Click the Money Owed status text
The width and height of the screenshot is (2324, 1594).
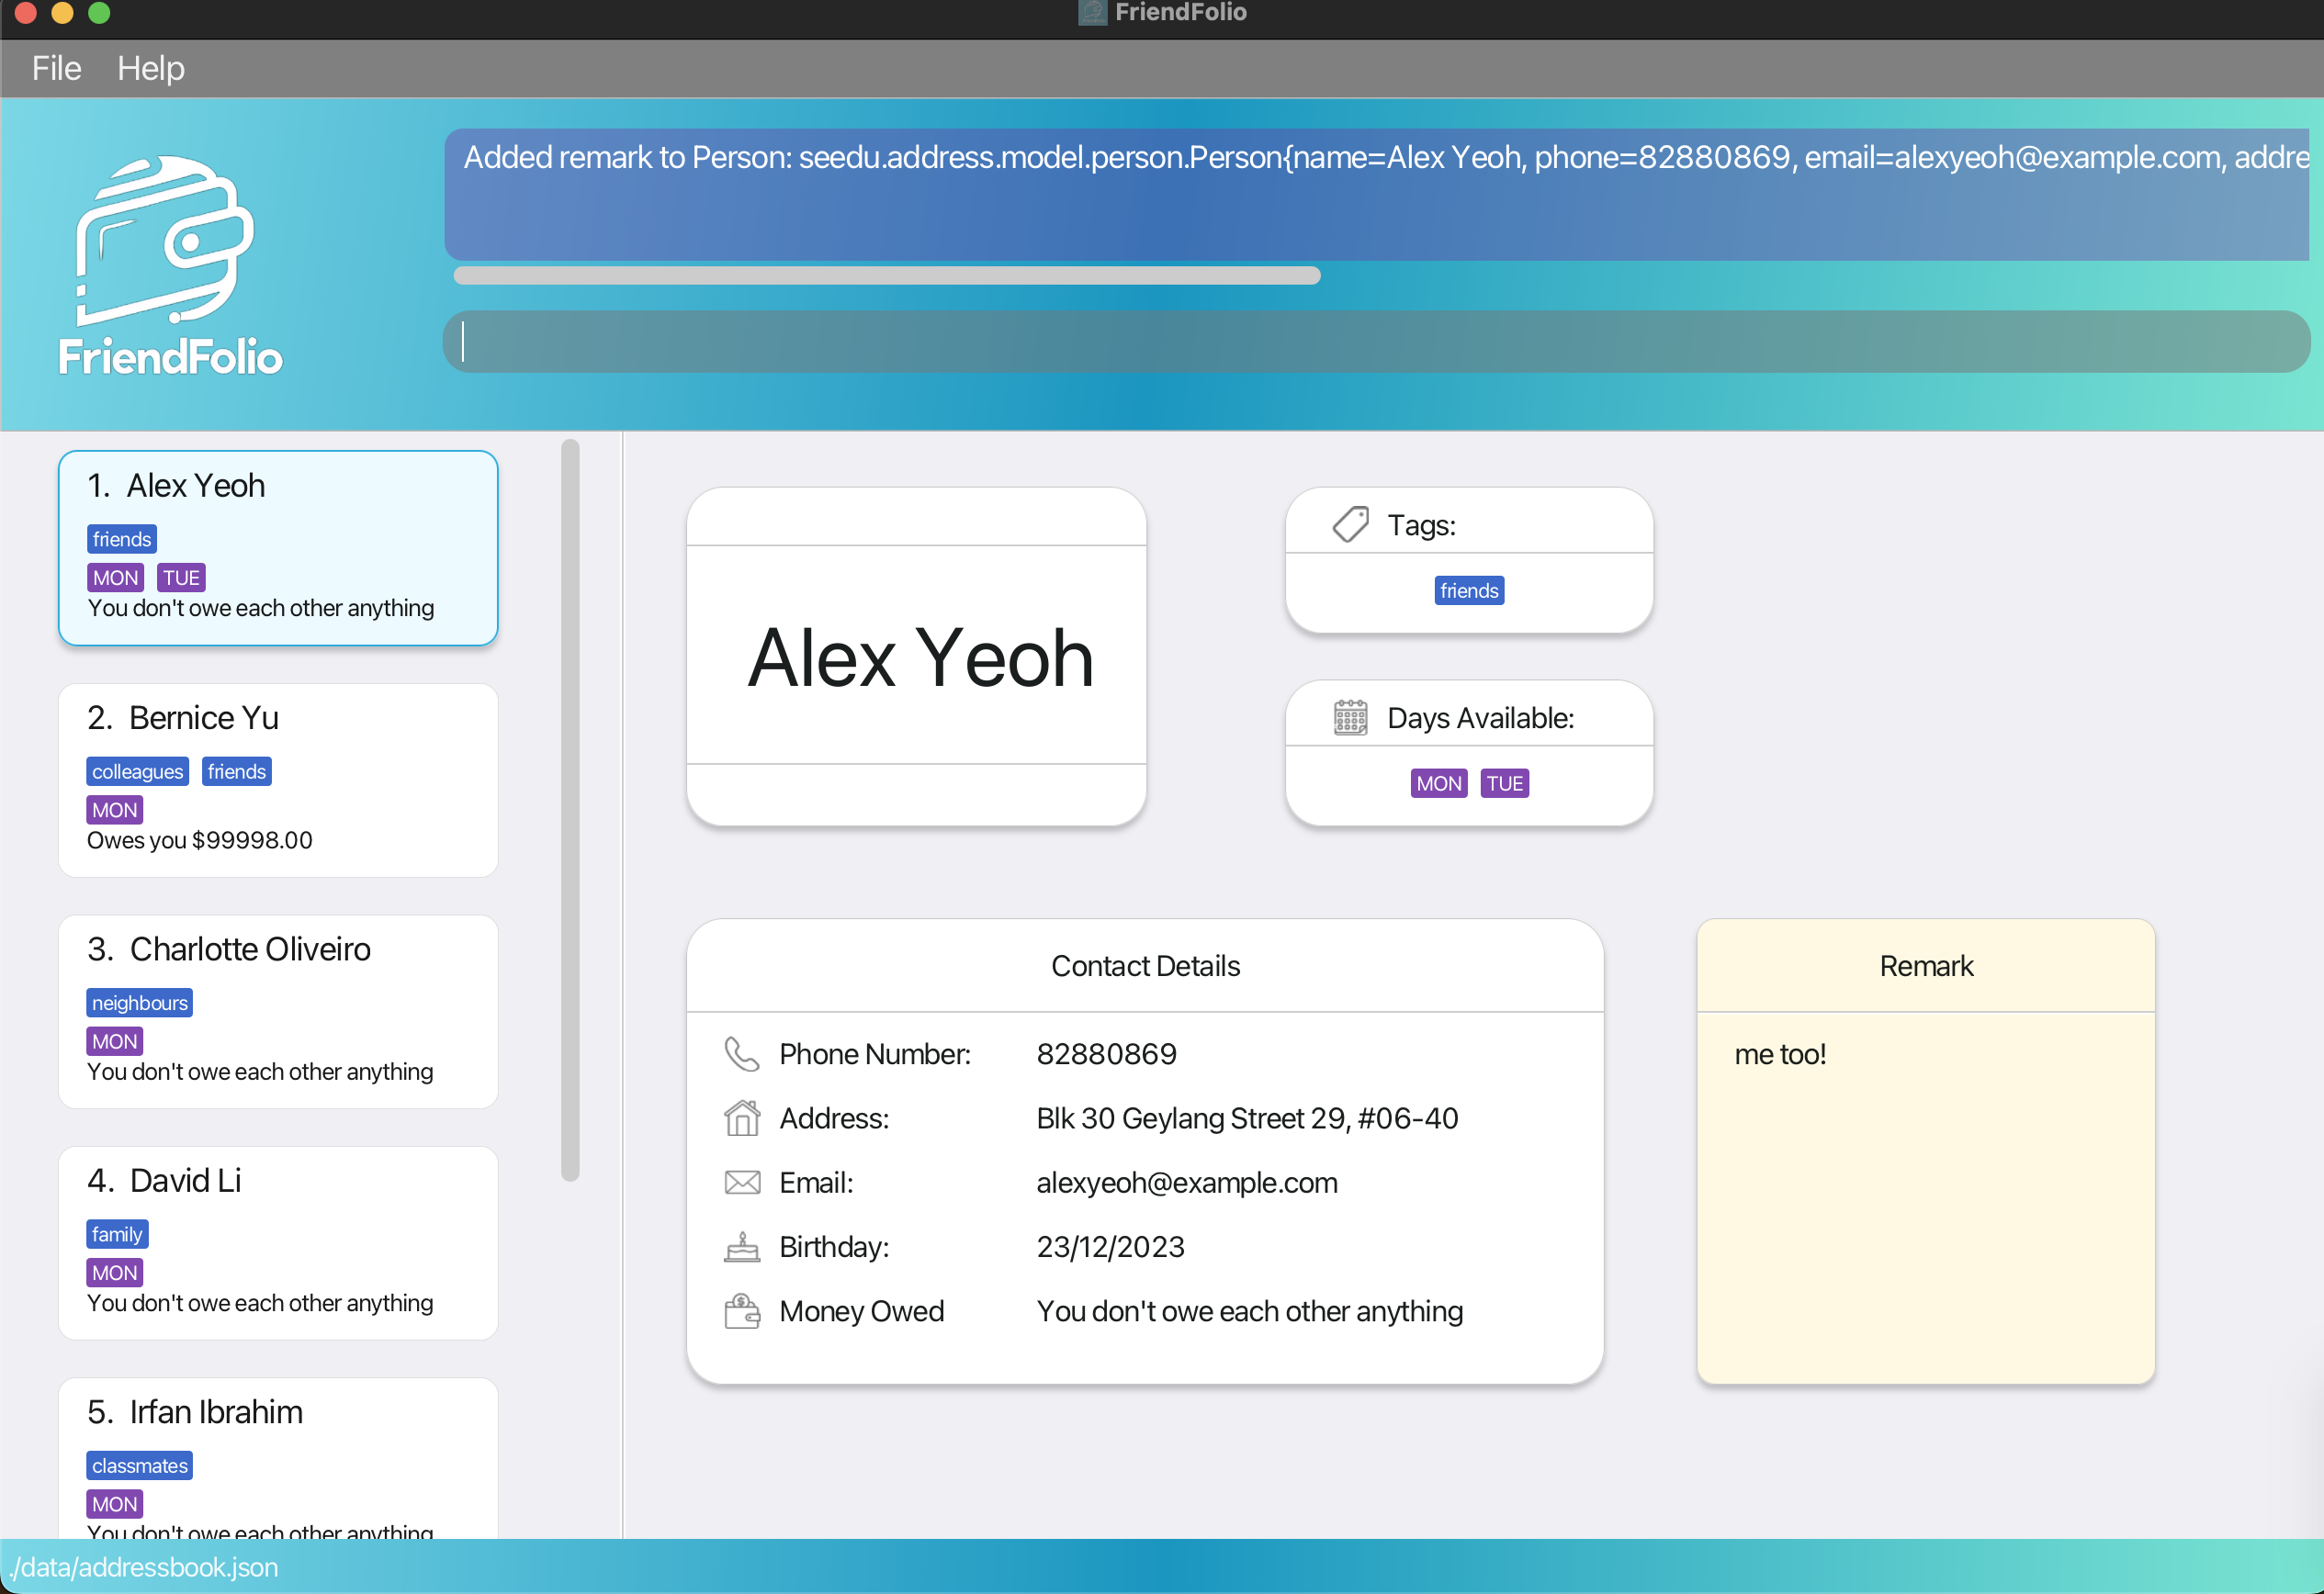click(x=1249, y=1311)
